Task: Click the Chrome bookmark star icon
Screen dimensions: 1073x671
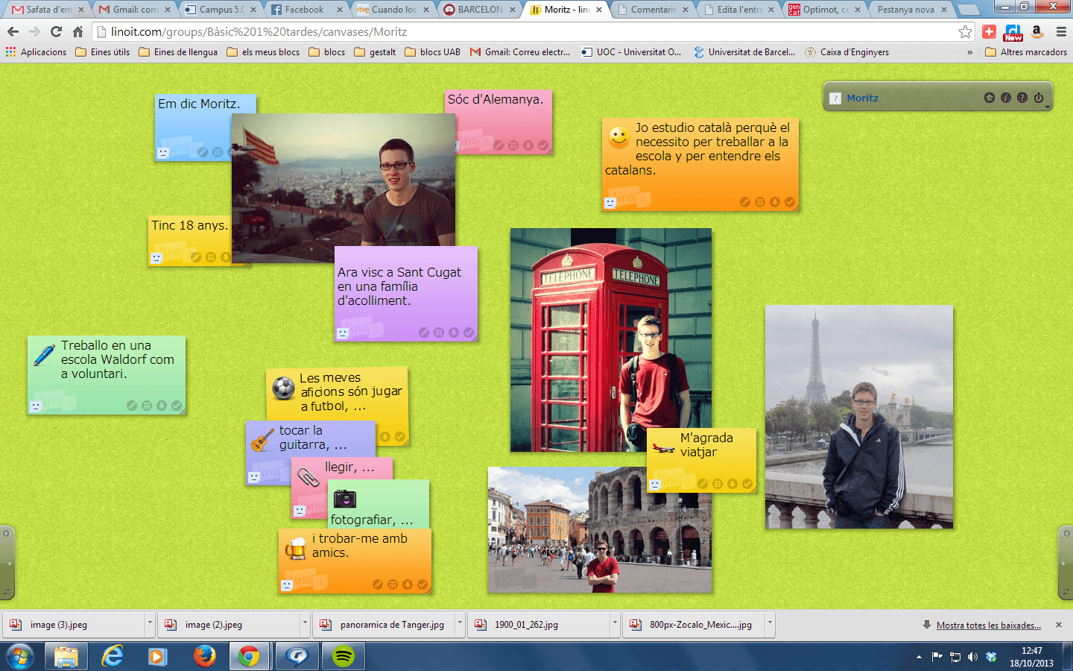Action: point(965,31)
